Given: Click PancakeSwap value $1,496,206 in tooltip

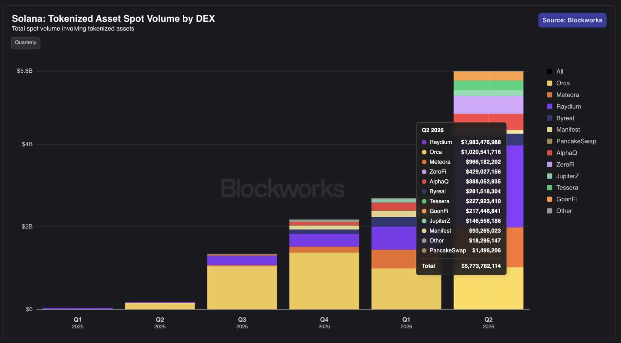Looking at the screenshot, I should coord(486,250).
